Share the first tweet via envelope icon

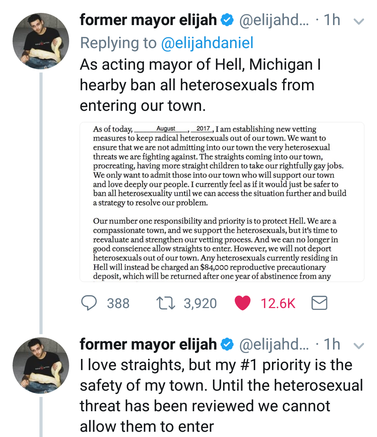319,303
